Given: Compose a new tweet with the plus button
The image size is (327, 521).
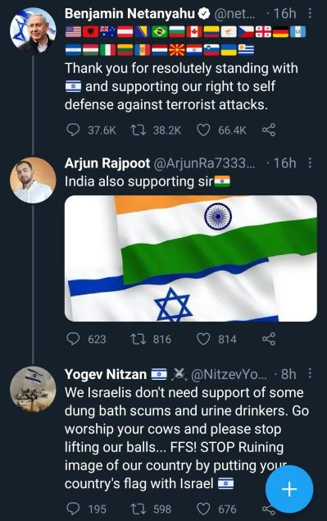Looking at the screenshot, I should pyautogui.click(x=289, y=489).
